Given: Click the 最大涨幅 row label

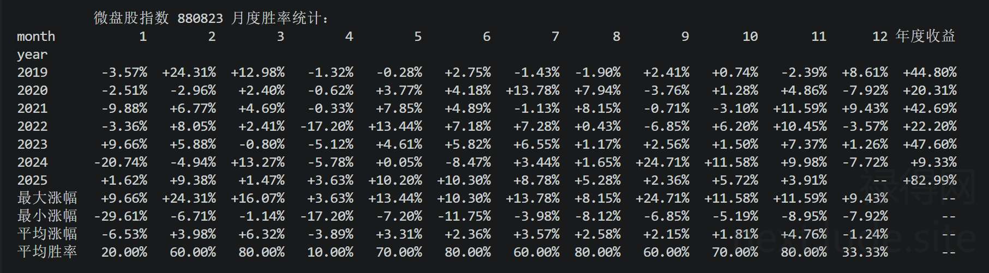Looking at the screenshot, I should (47, 198).
